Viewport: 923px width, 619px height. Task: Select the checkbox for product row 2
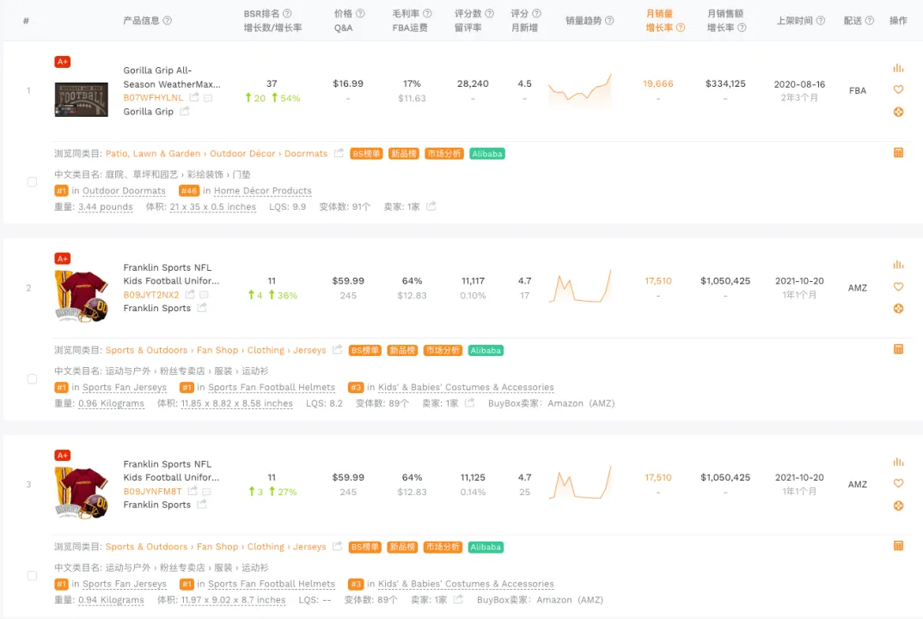pos(33,379)
